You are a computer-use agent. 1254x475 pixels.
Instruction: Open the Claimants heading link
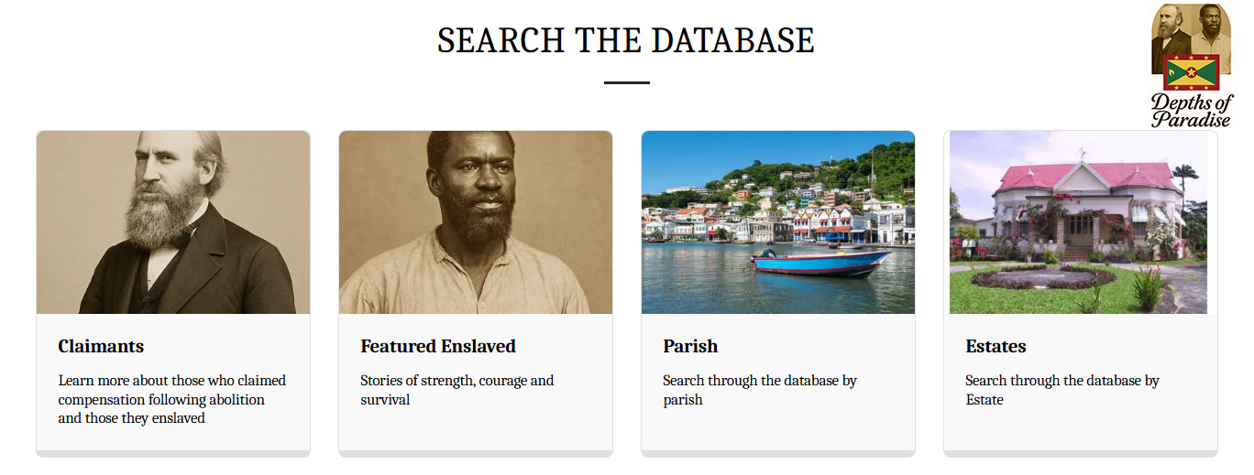point(101,346)
